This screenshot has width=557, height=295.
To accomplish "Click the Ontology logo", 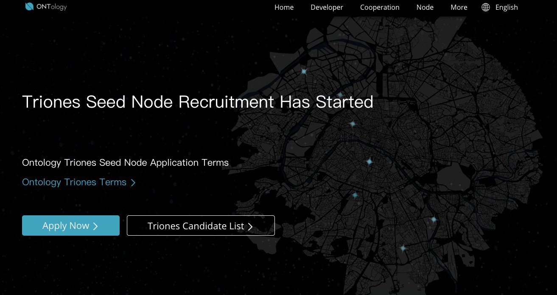I will click(46, 6).
